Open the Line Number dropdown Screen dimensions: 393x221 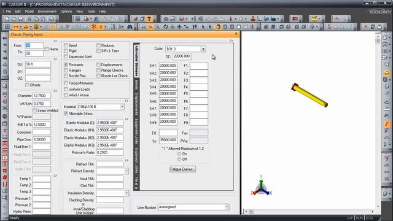(227, 207)
